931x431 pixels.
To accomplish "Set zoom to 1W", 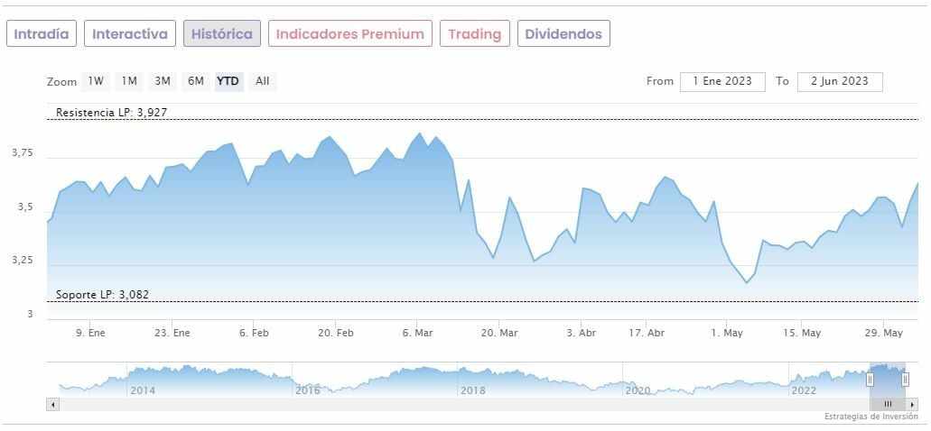I will point(96,81).
